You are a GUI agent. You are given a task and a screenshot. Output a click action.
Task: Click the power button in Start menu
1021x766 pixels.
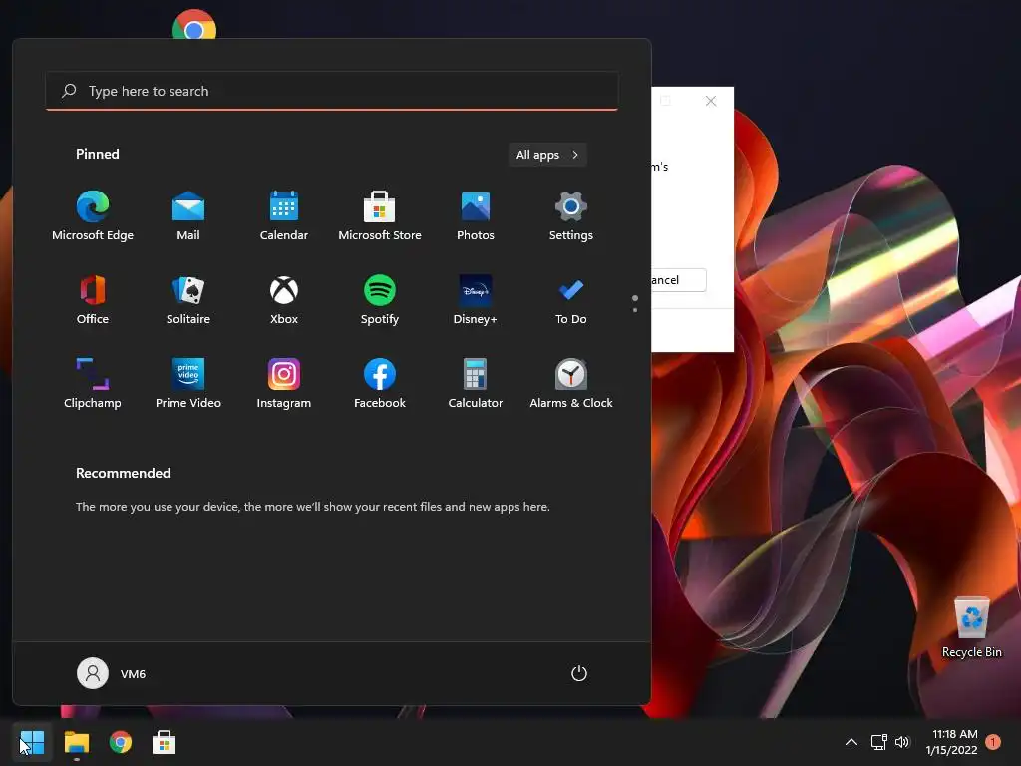tap(579, 673)
